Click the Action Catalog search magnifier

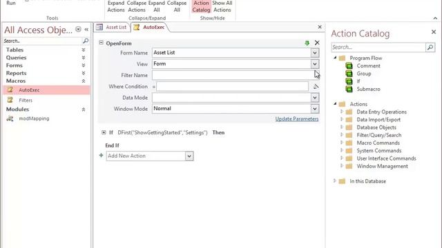pyautogui.click(x=430, y=48)
